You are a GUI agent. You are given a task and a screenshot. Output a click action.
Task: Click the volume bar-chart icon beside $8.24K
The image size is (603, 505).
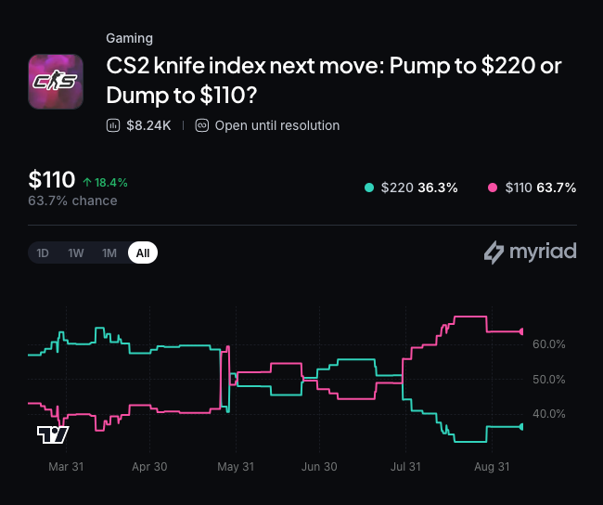tap(113, 125)
